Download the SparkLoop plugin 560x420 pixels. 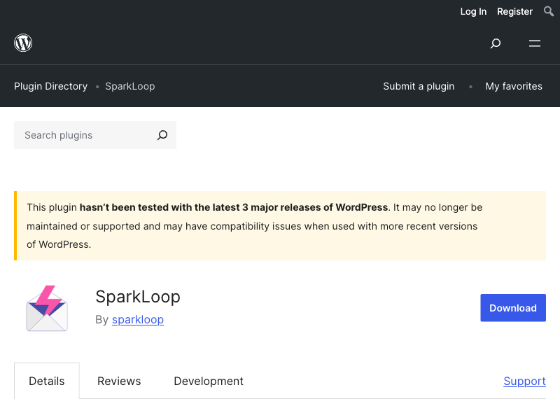(x=513, y=308)
